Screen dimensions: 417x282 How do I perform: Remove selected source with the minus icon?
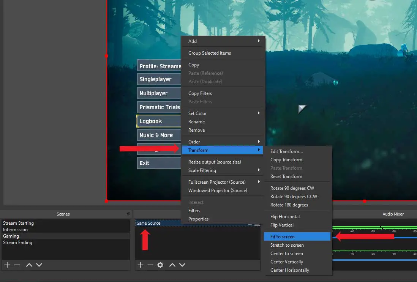150,265
